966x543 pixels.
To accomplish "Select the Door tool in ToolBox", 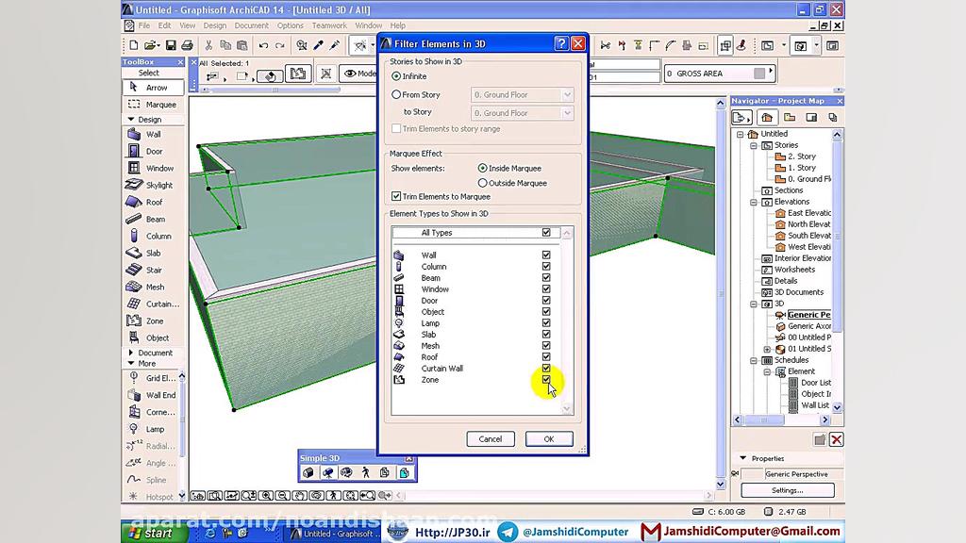I will [x=152, y=151].
